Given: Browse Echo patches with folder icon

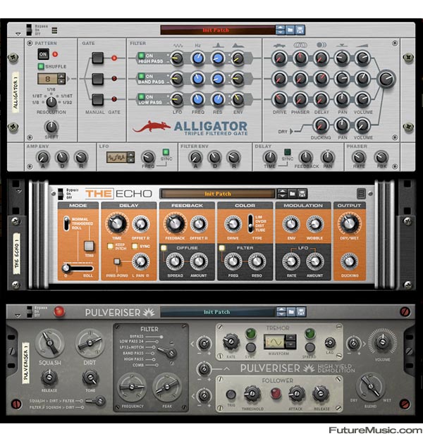Looking at the screenshot, I should coord(292,194).
